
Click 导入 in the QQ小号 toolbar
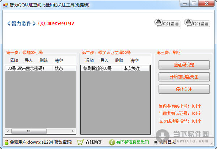[x=29, y=61]
